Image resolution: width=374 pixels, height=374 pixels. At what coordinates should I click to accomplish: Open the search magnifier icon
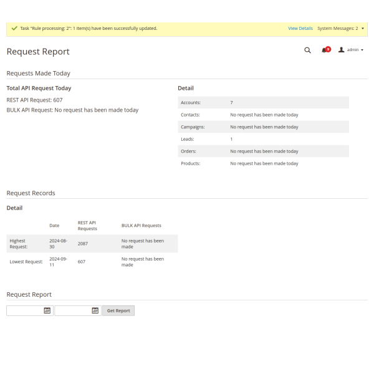pyautogui.click(x=307, y=50)
